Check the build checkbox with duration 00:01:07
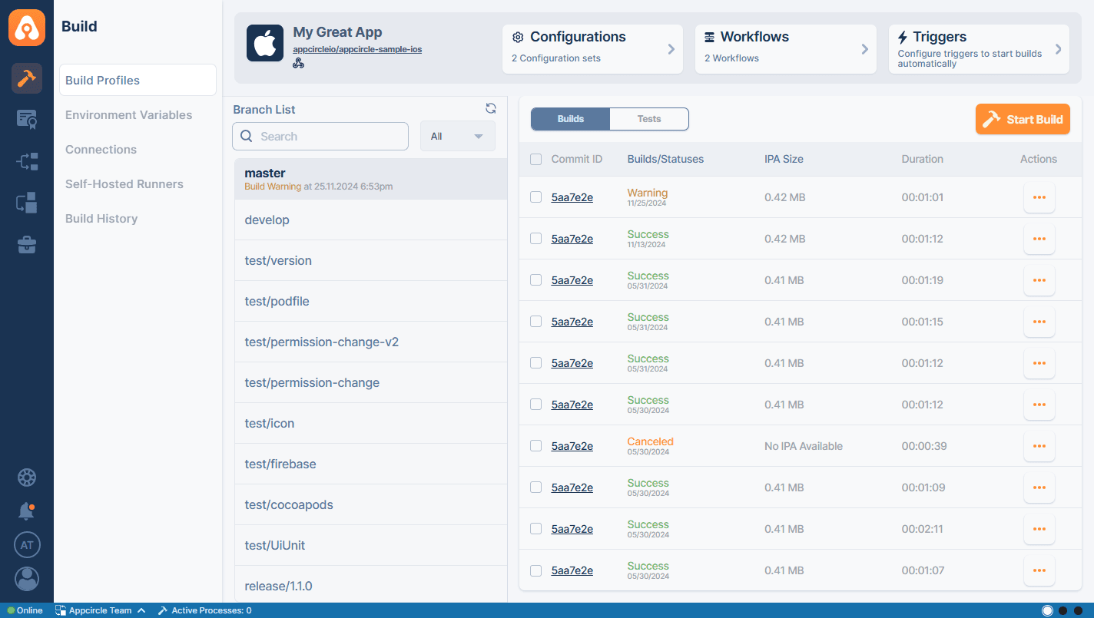Image resolution: width=1094 pixels, height=618 pixels. pos(536,570)
